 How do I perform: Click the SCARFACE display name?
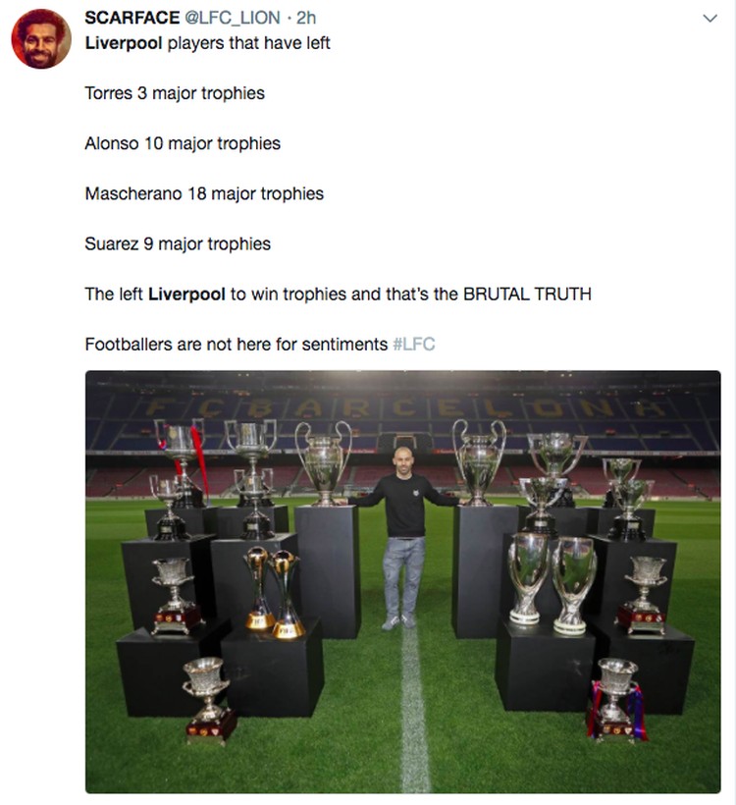coord(132,18)
